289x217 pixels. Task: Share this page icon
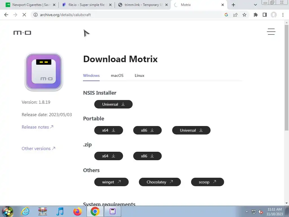click(x=235, y=15)
